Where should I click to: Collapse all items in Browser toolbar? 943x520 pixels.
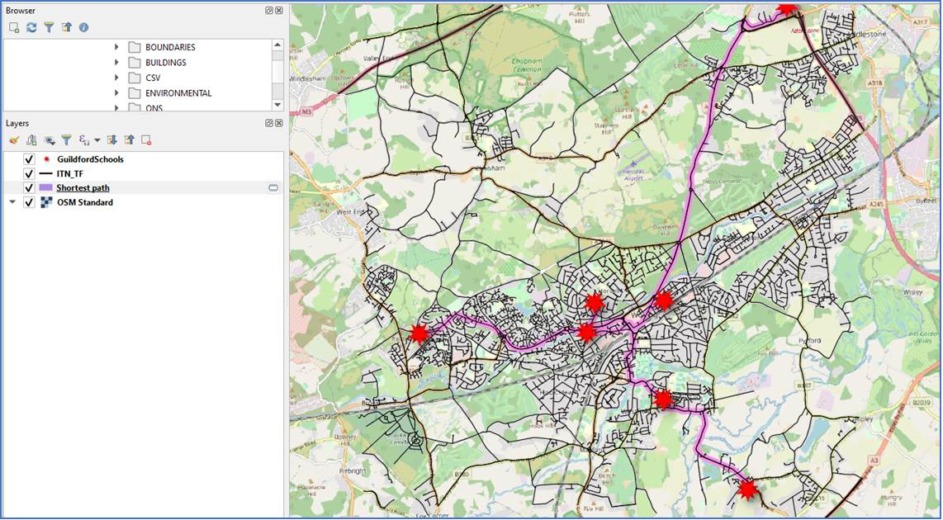click(66, 28)
